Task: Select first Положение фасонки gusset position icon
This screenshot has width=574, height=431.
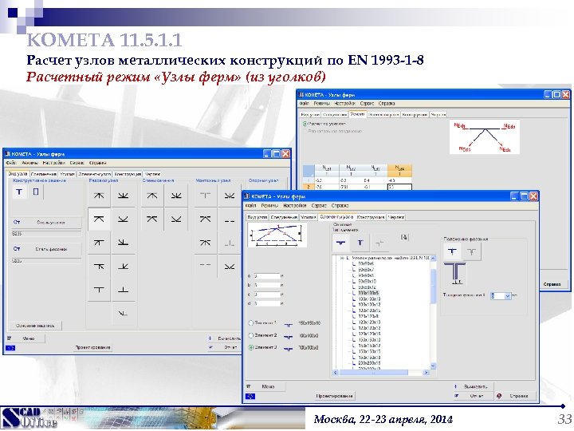Action: click(x=453, y=251)
